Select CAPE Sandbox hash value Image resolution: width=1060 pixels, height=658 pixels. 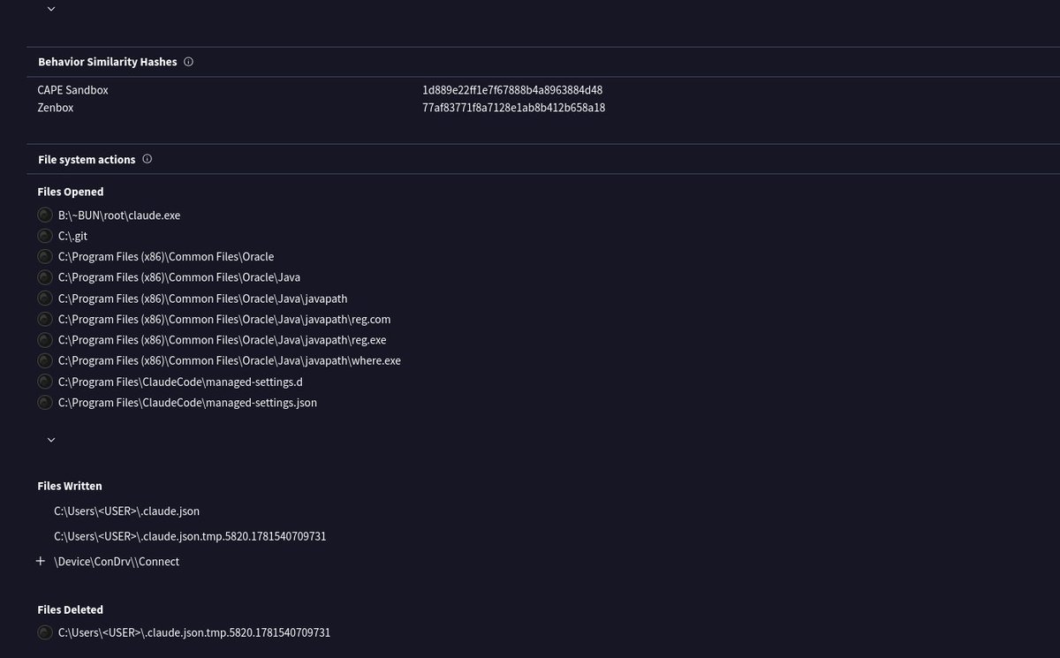click(x=512, y=90)
